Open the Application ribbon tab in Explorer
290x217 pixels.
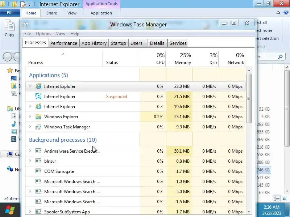(101, 13)
